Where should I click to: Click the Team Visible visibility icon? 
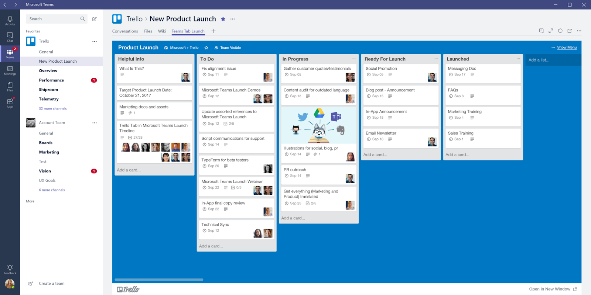coord(216,48)
